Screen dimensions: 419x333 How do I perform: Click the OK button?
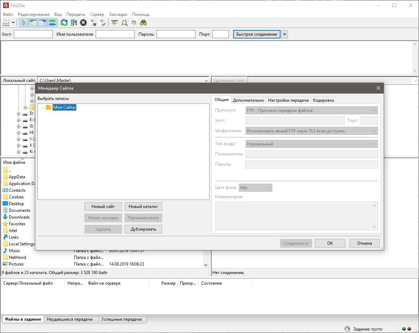pos(330,243)
